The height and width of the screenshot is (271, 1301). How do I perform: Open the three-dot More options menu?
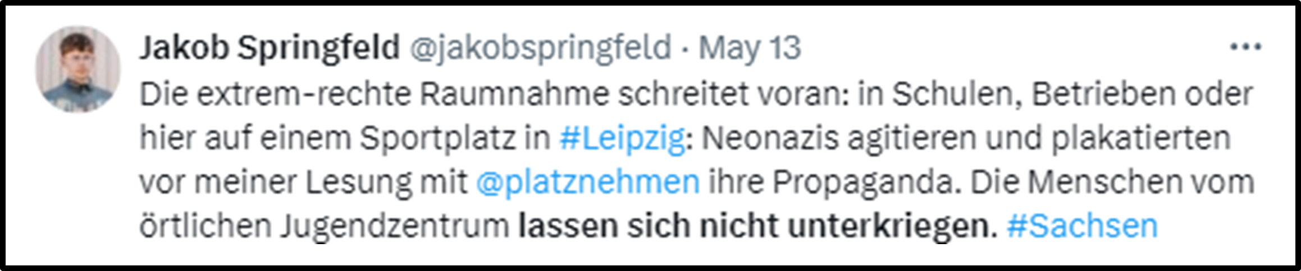[x=1245, y=48]
